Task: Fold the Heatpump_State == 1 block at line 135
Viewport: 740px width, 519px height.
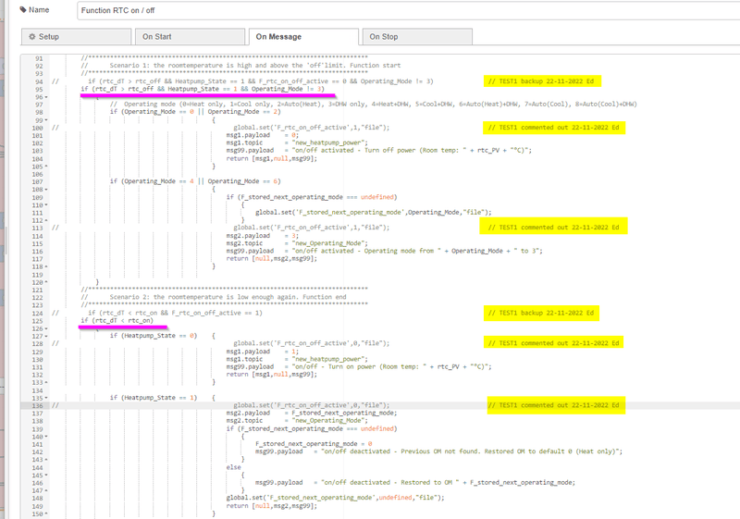Action: coord(46,397)
